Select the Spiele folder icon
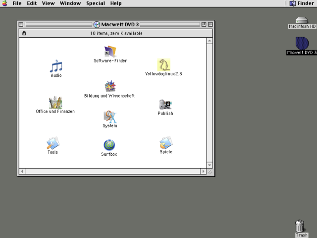This screenshot has height=238, width=317. pyautogui.click(x=166, y=142)
